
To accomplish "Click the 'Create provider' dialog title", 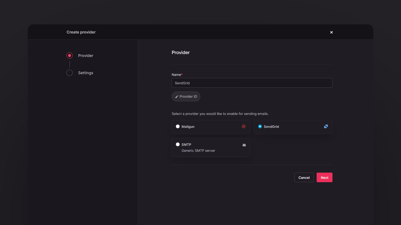I will point(81,32).
